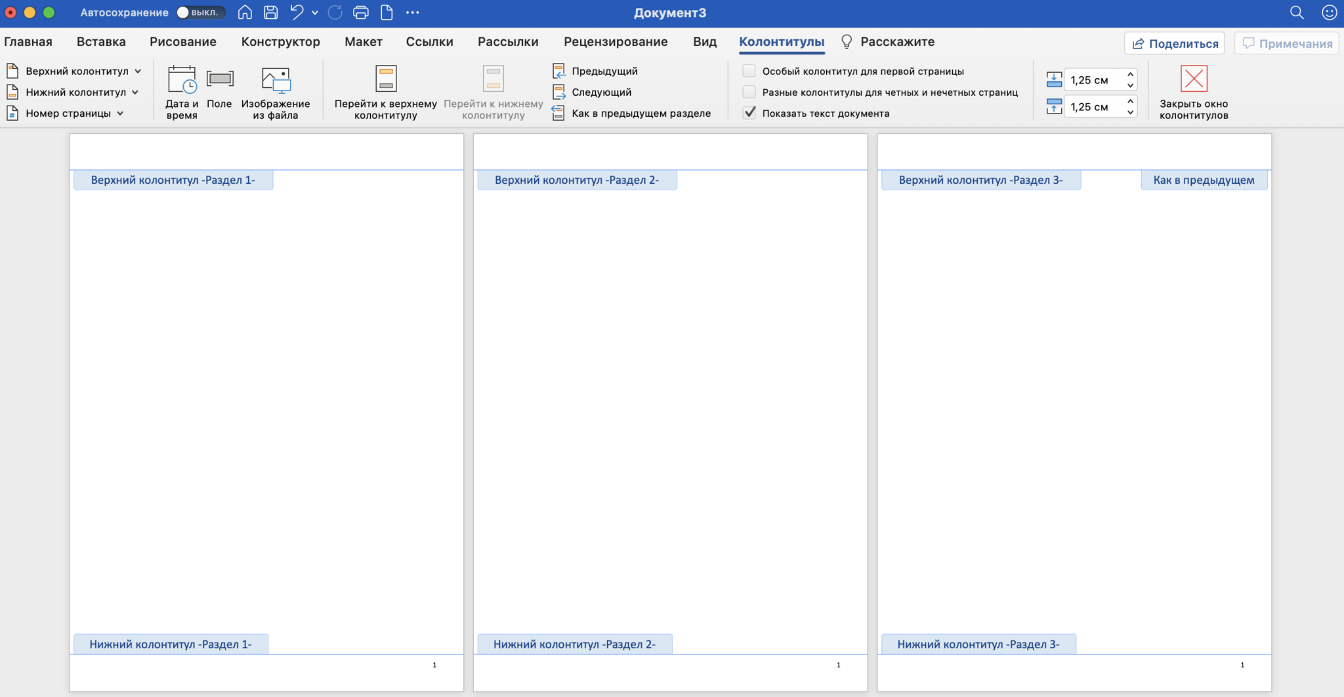Click the footer bottom distance field
Screen dimensions: 1344x697
point(1095,106)
